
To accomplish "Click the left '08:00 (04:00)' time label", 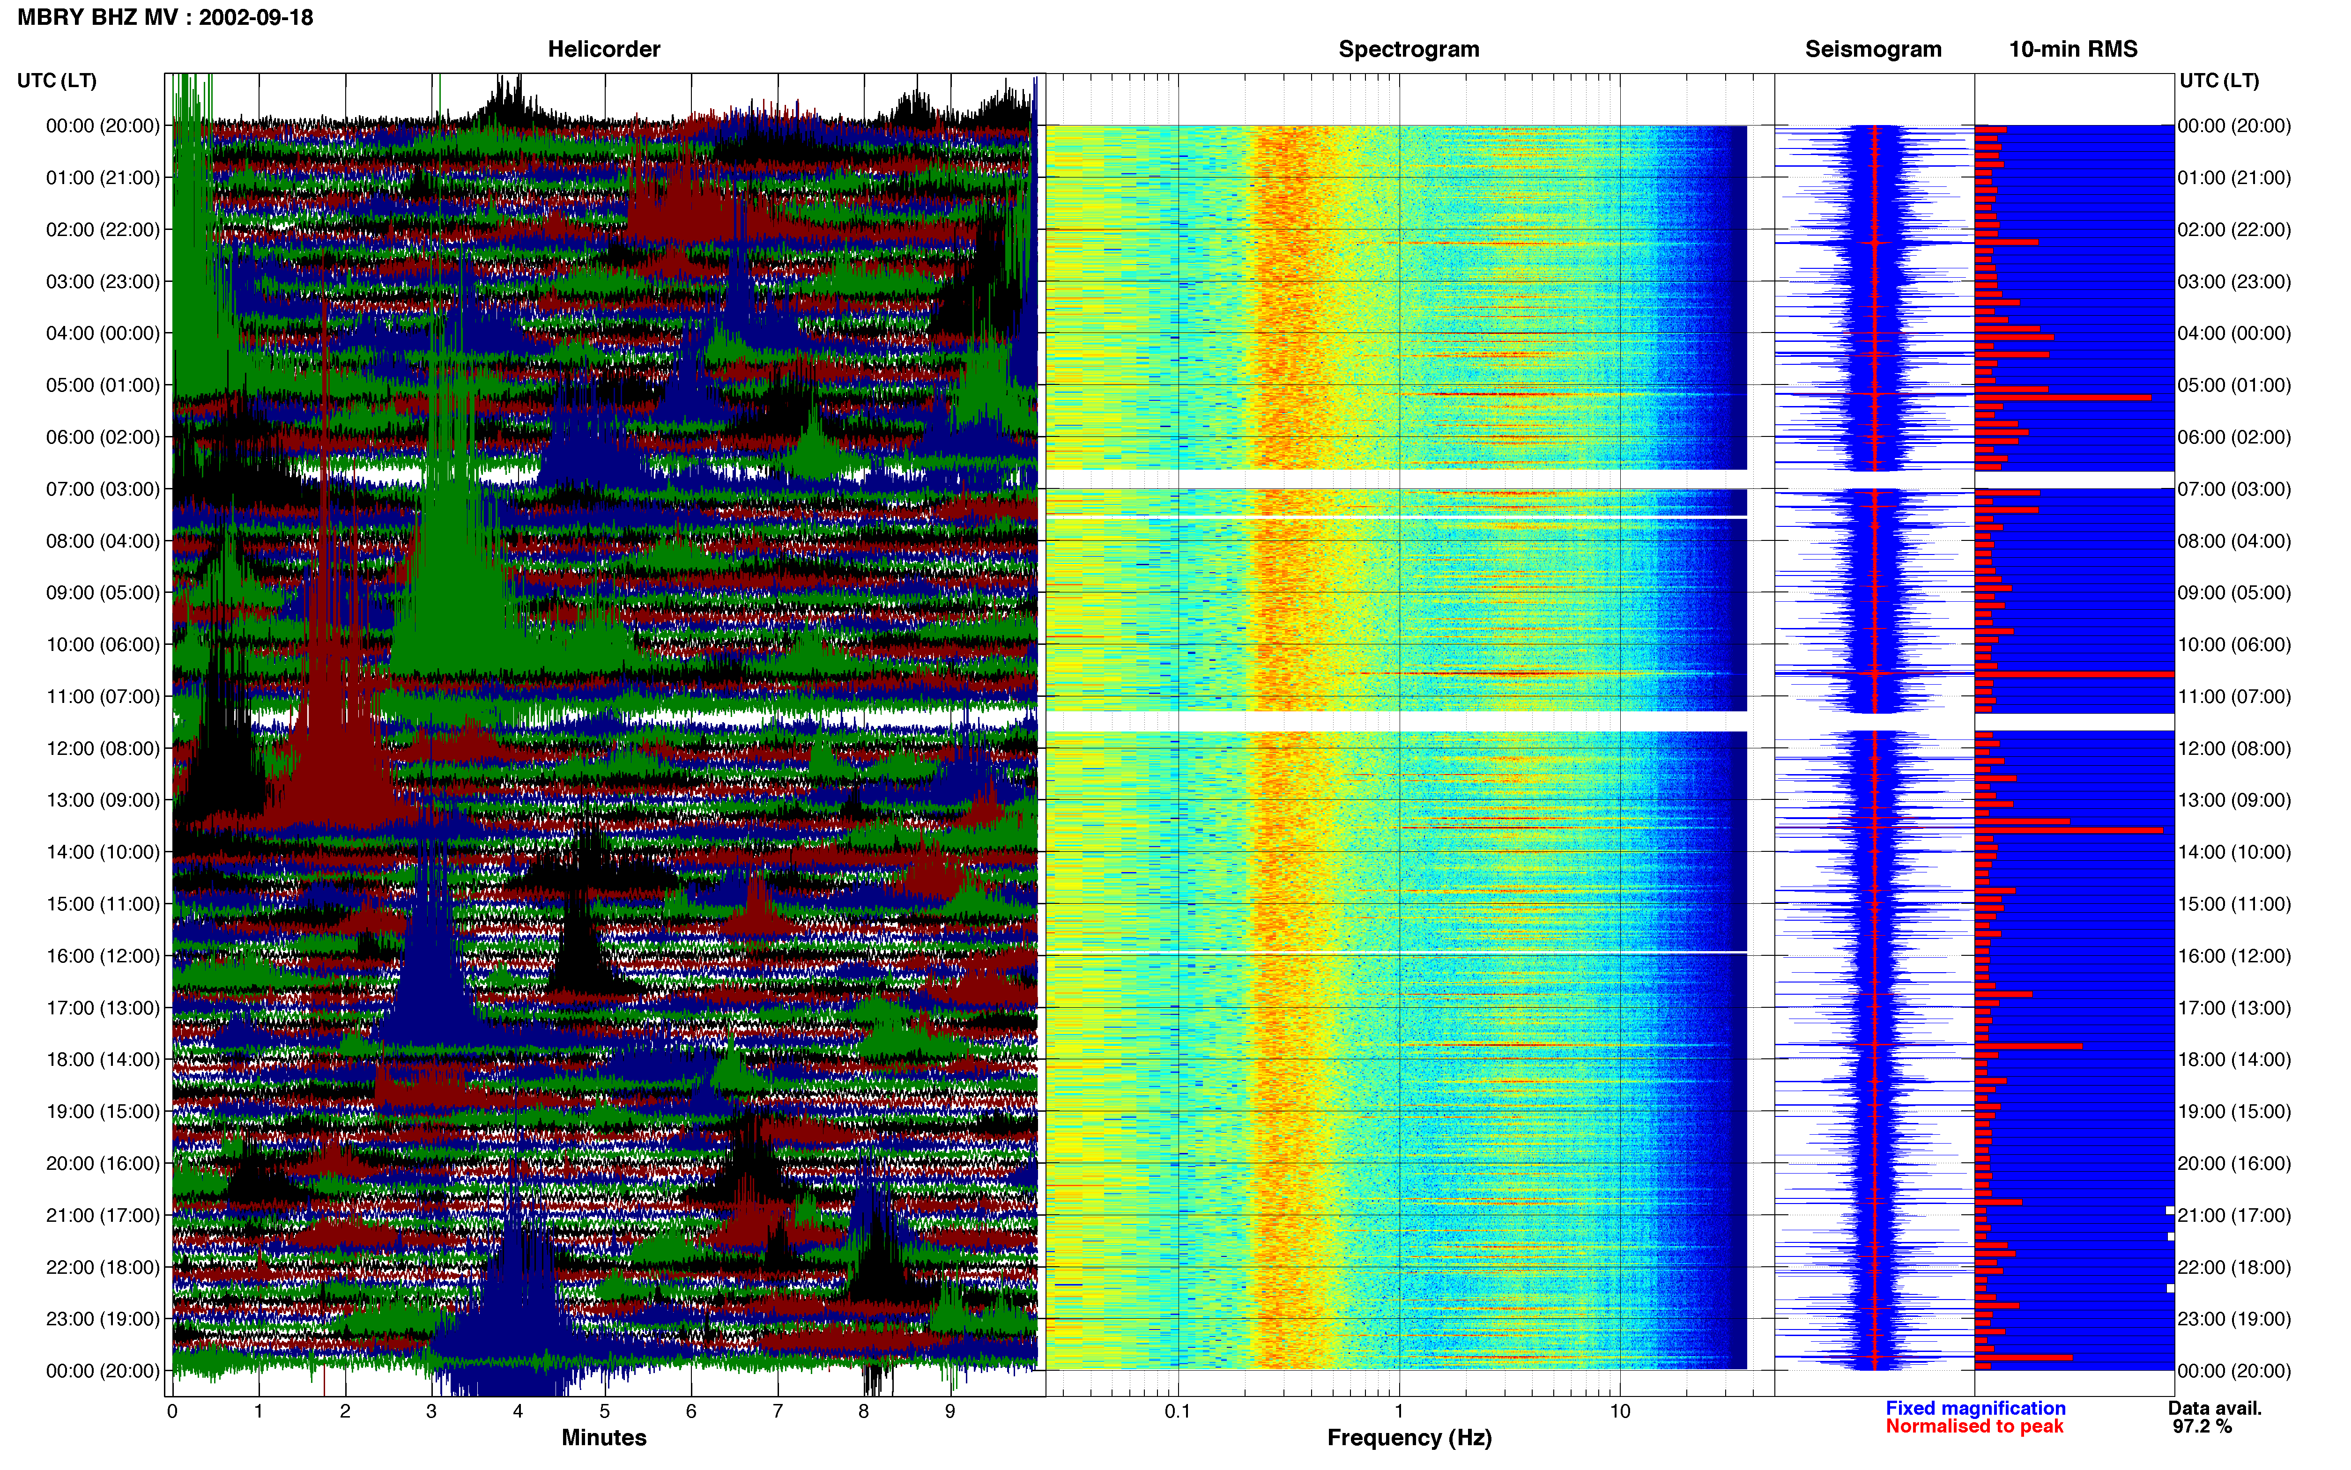I will tap(103, 540).
